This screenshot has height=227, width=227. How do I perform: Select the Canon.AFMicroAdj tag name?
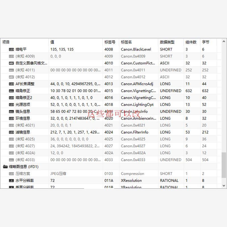pyautogui.click(x=137, y=84)
